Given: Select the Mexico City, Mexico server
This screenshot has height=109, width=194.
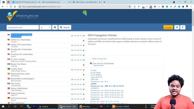Looking at the screenshot, I should (x=46, y=65).
